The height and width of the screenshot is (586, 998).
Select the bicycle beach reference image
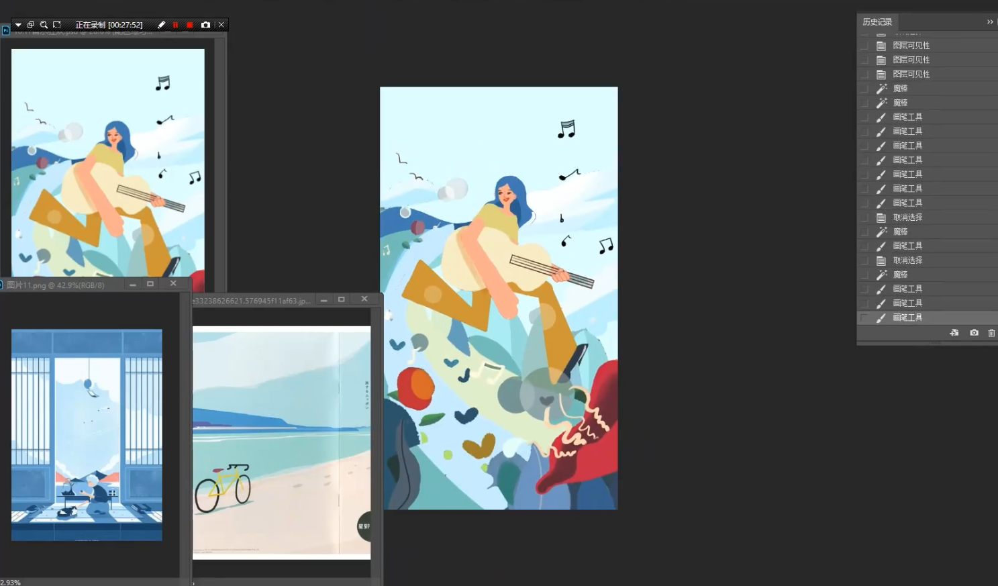click(281, 442)
